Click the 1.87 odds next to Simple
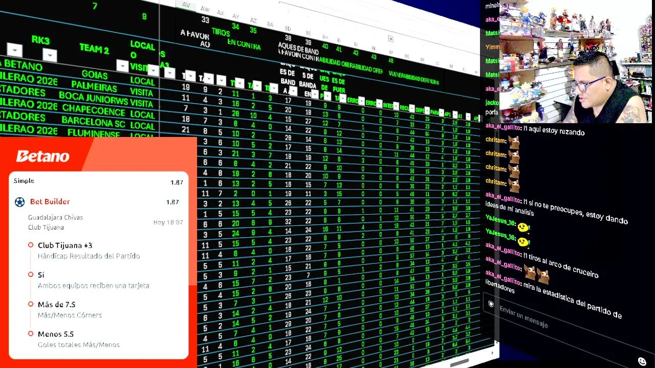The image size is (655, 368). point(177,182)
